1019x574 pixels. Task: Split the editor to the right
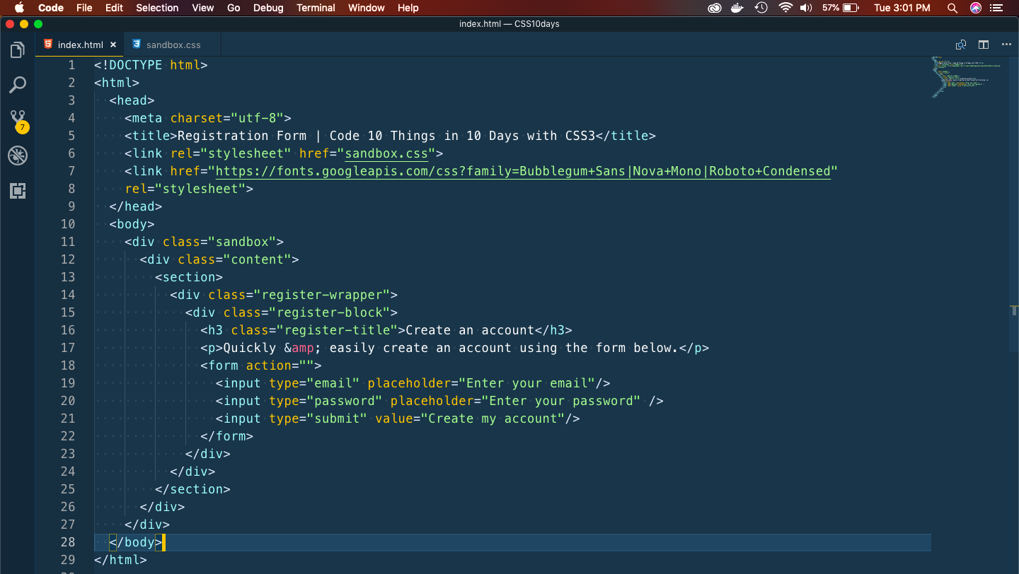tap(984, 45)
